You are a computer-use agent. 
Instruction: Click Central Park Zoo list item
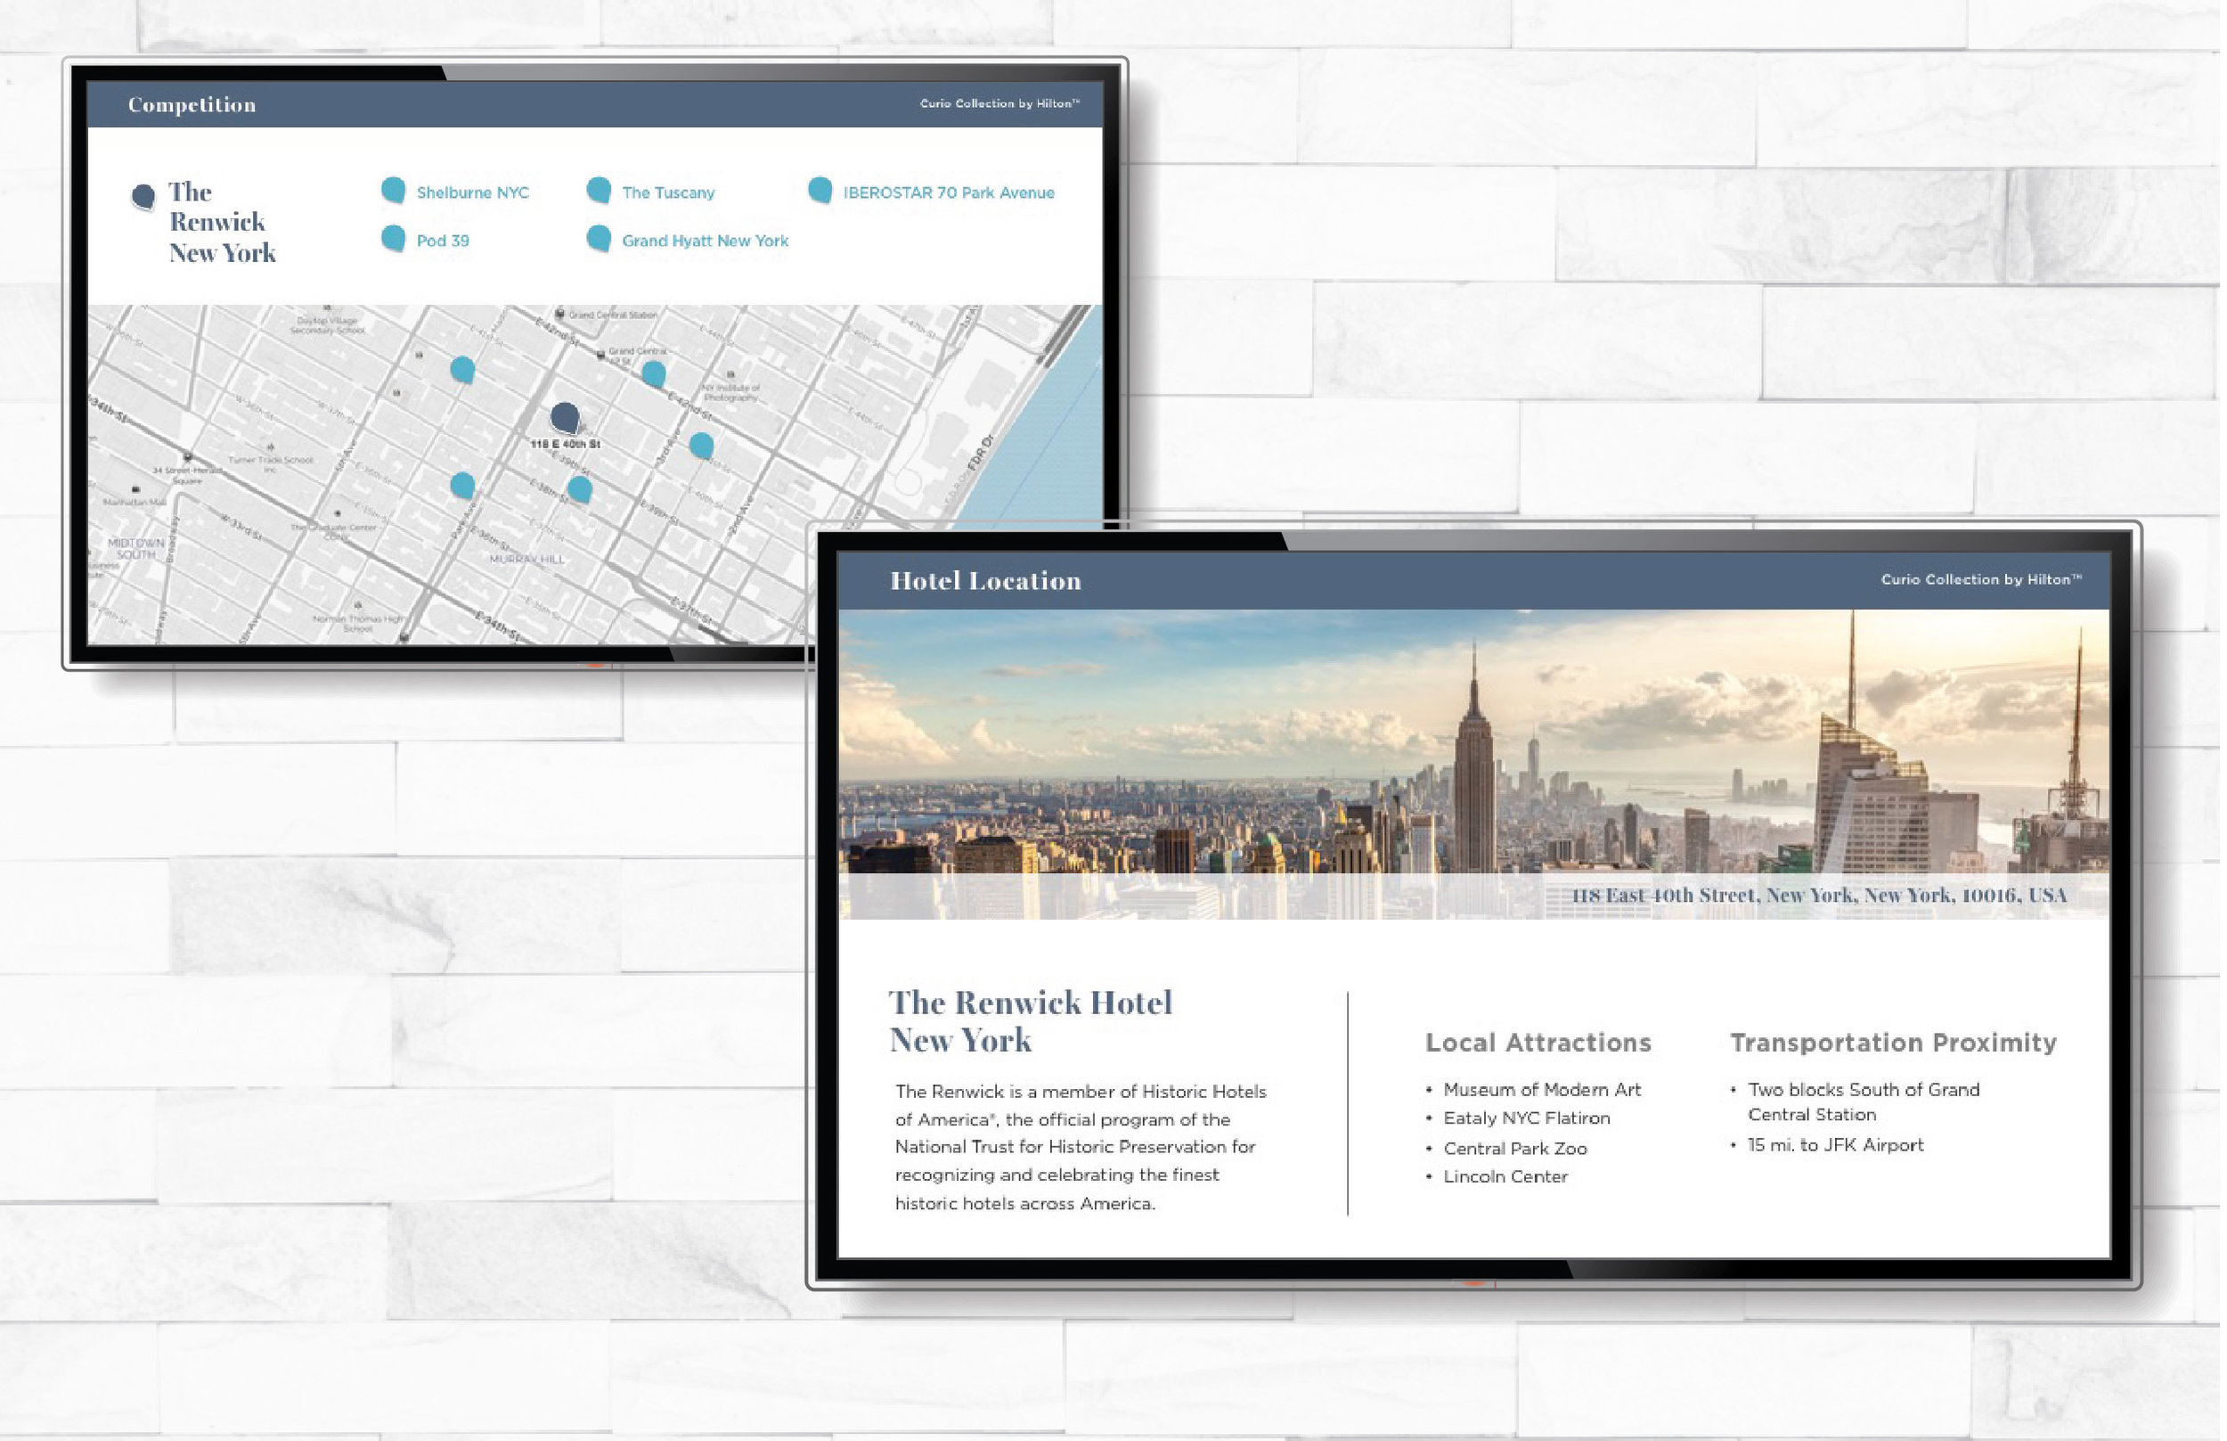[x=1515, y=1148]
